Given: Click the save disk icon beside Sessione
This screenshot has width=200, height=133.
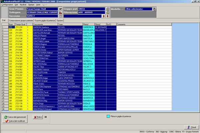Looking at the screenshot, I should 60,16.
